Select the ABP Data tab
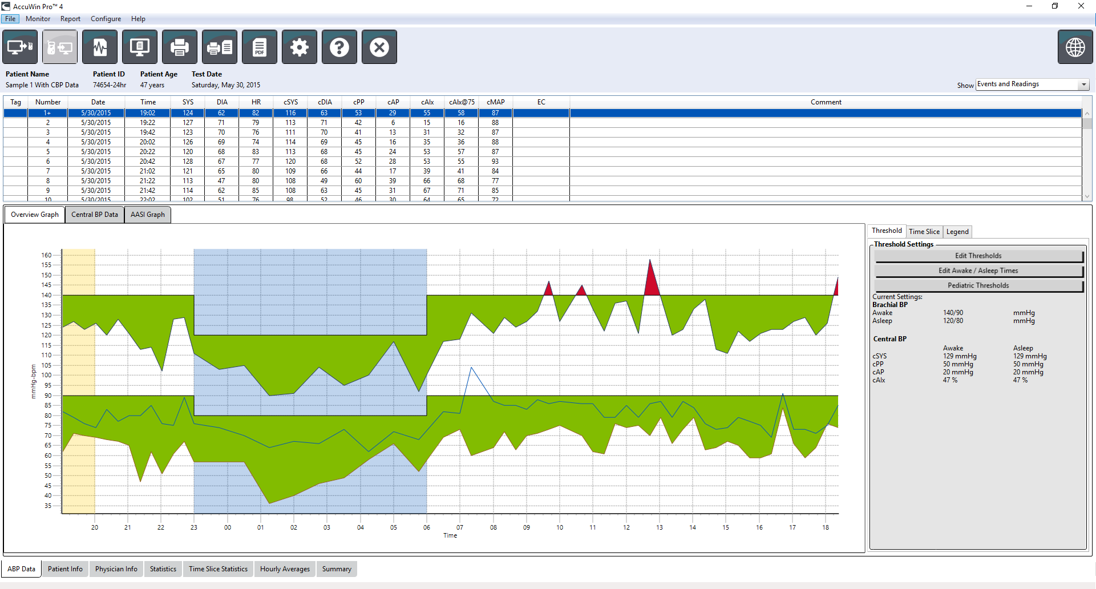 pyautogui.click(x=22, y=569)
